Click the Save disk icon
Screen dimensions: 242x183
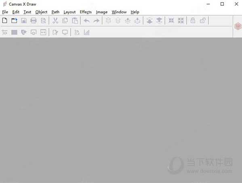click(24, 21)
